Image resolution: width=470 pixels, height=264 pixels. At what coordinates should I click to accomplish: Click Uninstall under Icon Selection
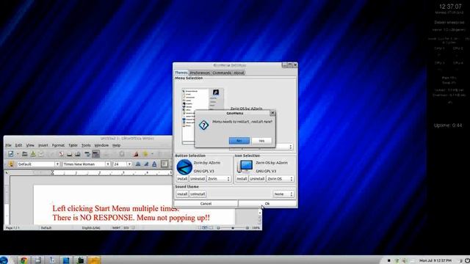coord(257,179)
